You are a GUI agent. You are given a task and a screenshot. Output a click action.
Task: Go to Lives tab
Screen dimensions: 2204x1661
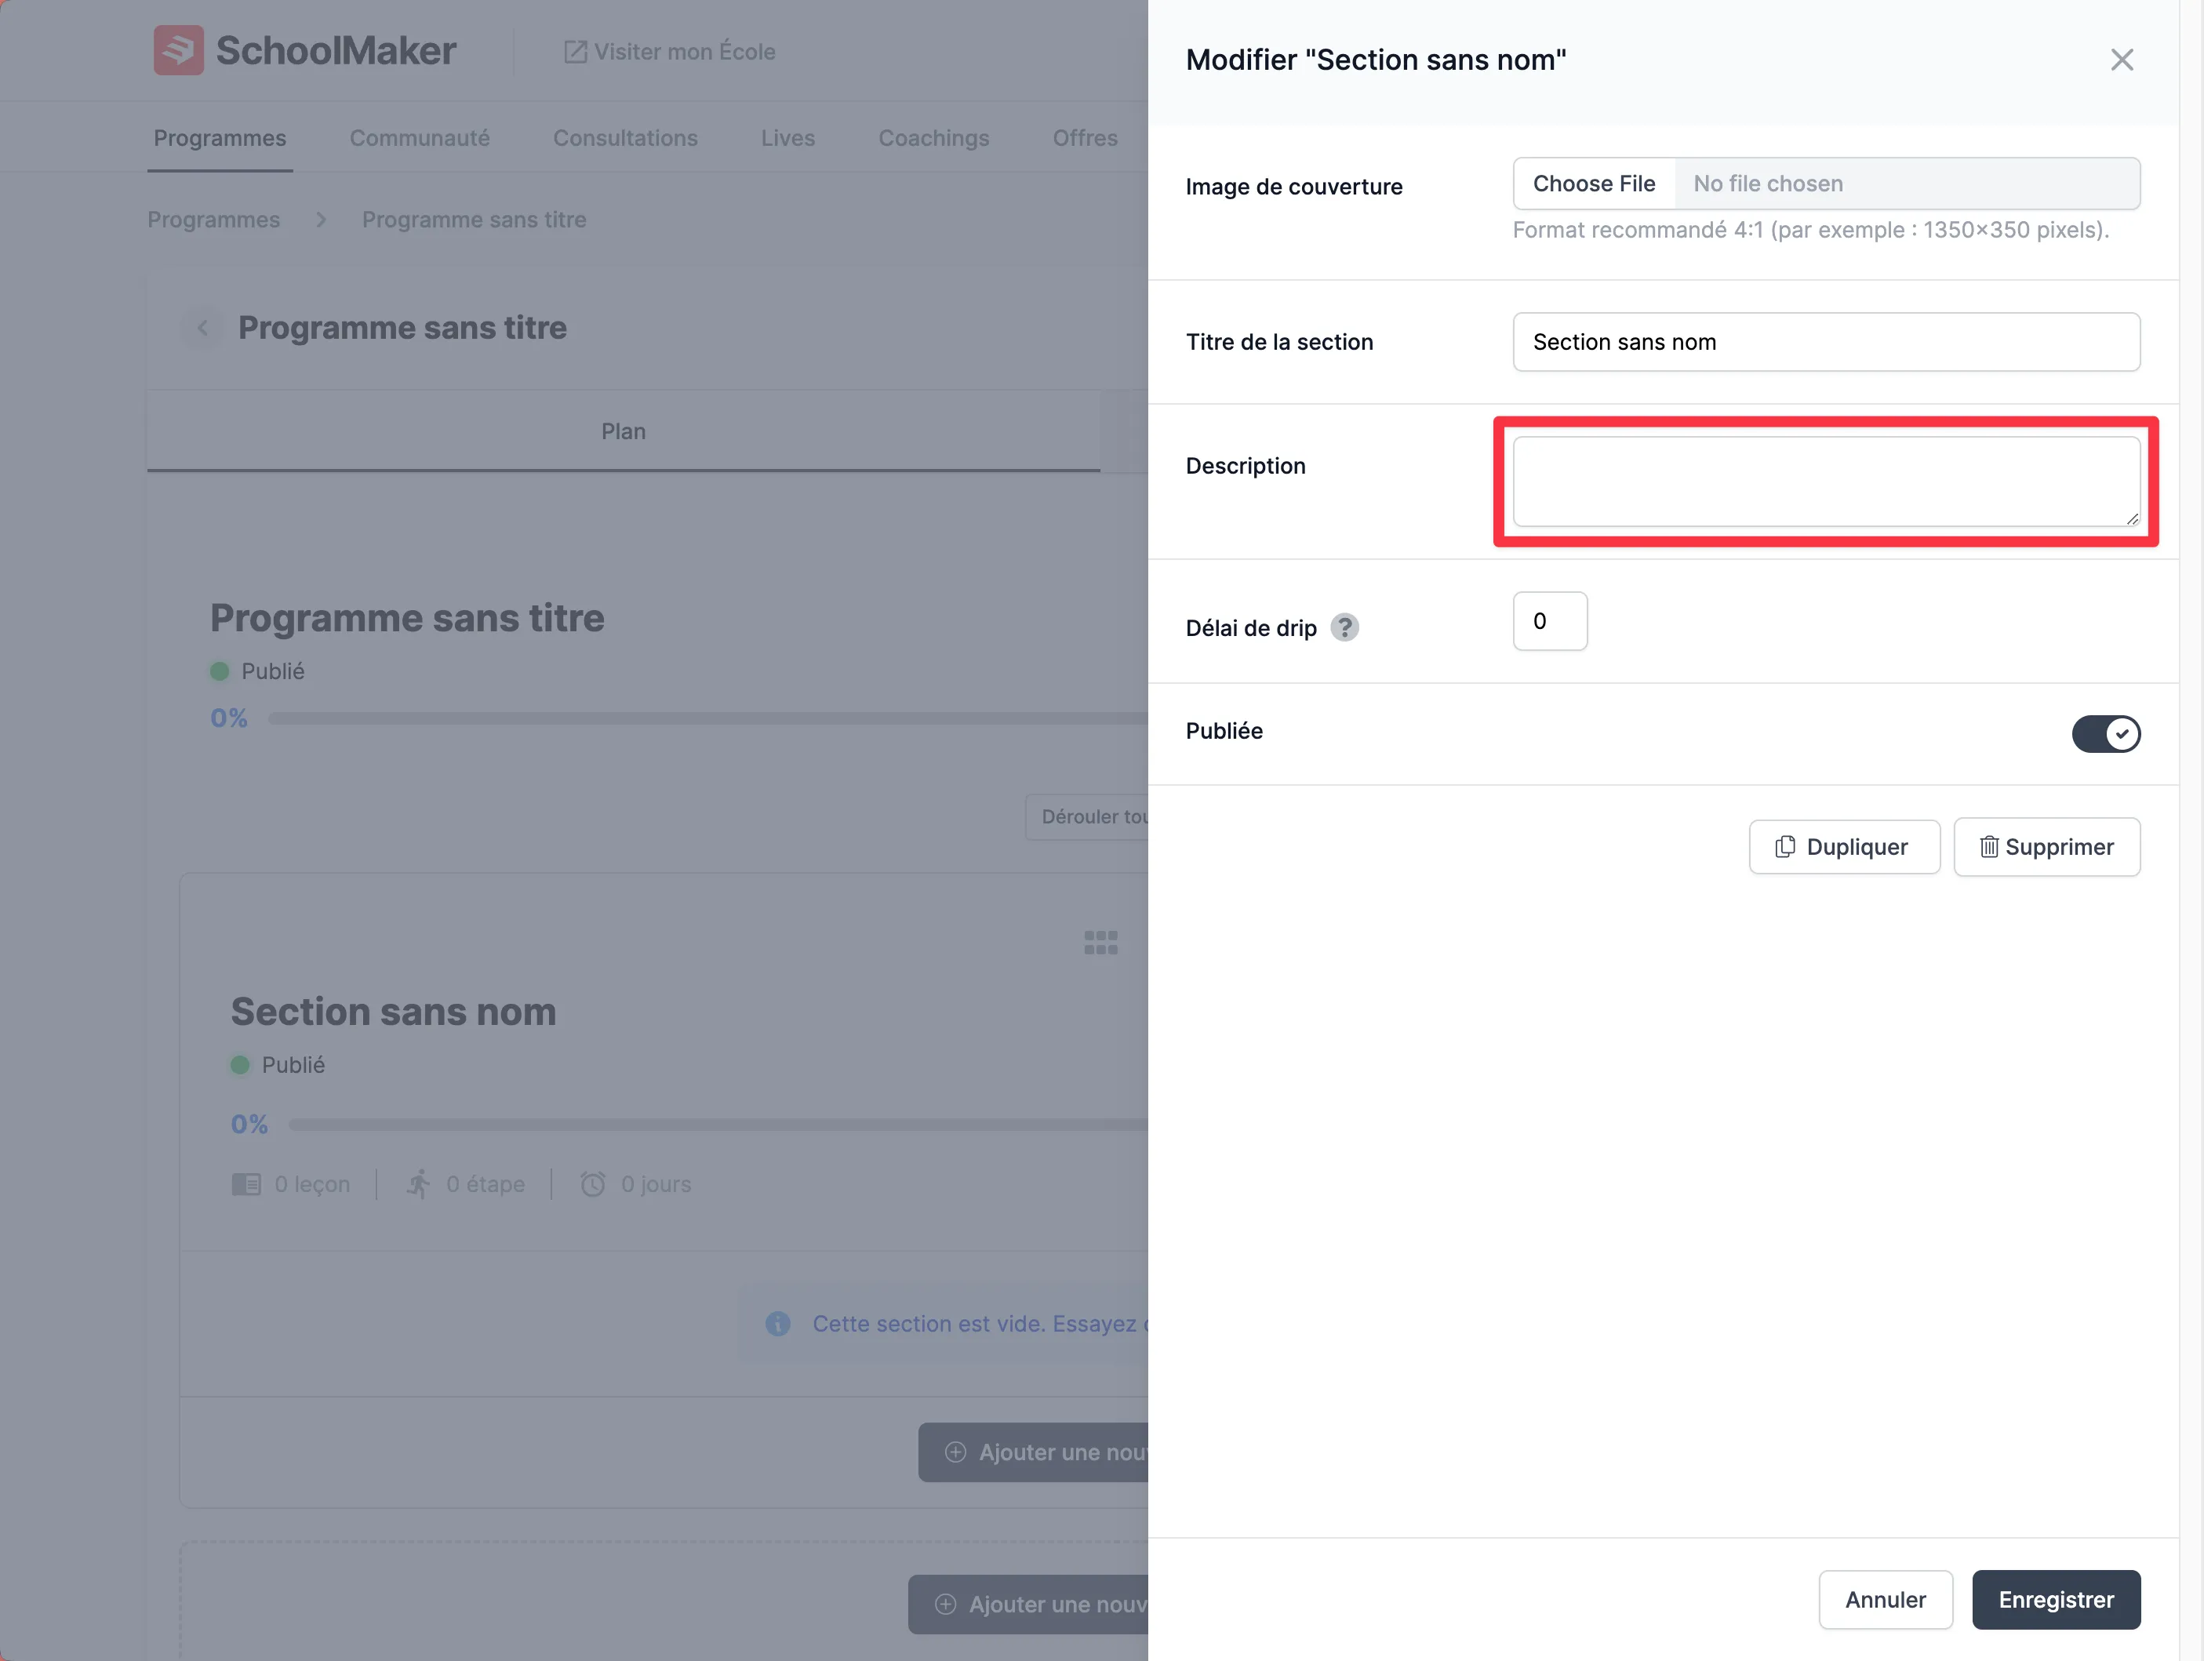coord(787,137)
